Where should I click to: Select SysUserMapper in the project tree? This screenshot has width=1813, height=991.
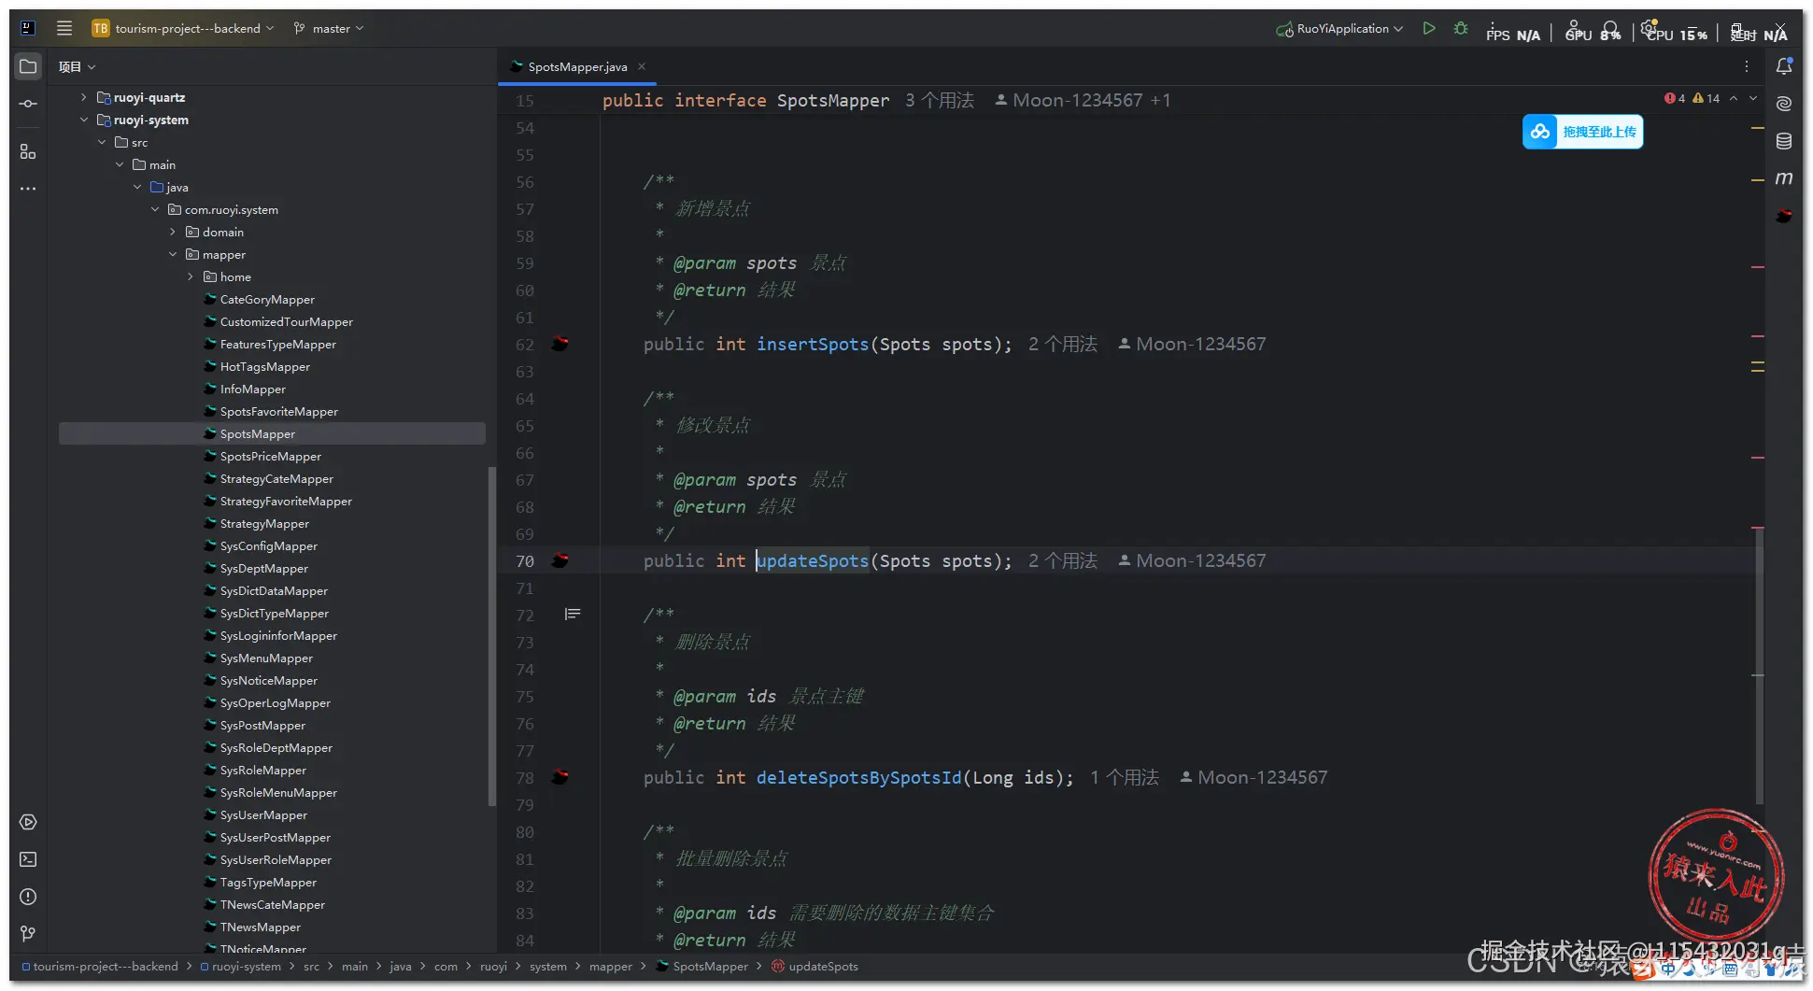263,814
